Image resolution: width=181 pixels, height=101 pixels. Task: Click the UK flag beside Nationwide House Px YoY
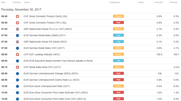(17, 29)
